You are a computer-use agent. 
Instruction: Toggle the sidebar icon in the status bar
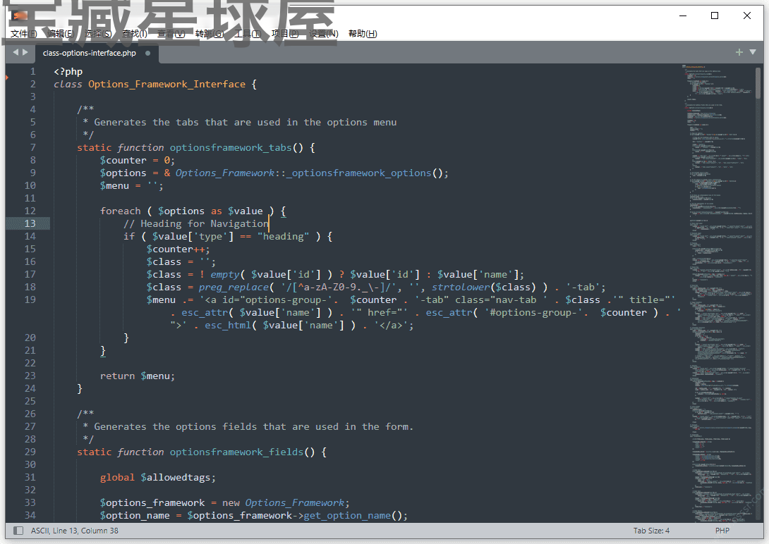click(x=18, y=531)
